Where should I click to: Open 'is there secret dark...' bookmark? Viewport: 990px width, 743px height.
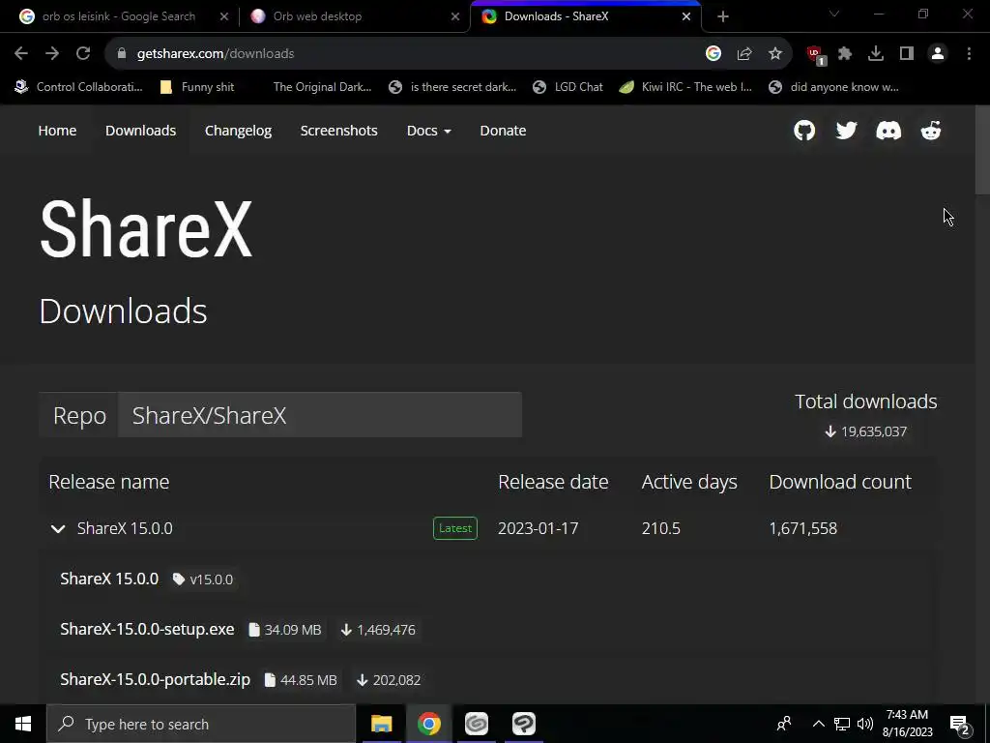pyautogui.click(x=452, y=87)
